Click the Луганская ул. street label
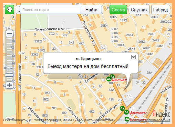This screenshot has width=175, height=127. (x=89, y=33)
